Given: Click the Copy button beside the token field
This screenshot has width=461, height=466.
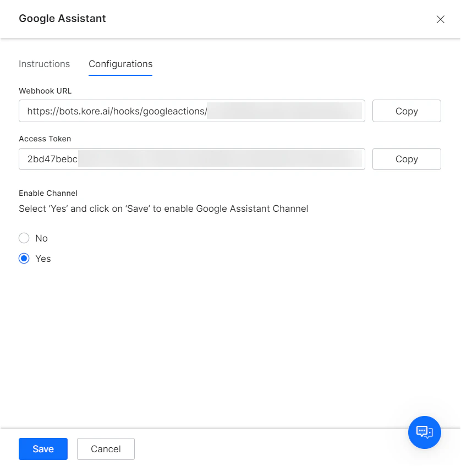Looking at the screenshot, I should point(407,159).
